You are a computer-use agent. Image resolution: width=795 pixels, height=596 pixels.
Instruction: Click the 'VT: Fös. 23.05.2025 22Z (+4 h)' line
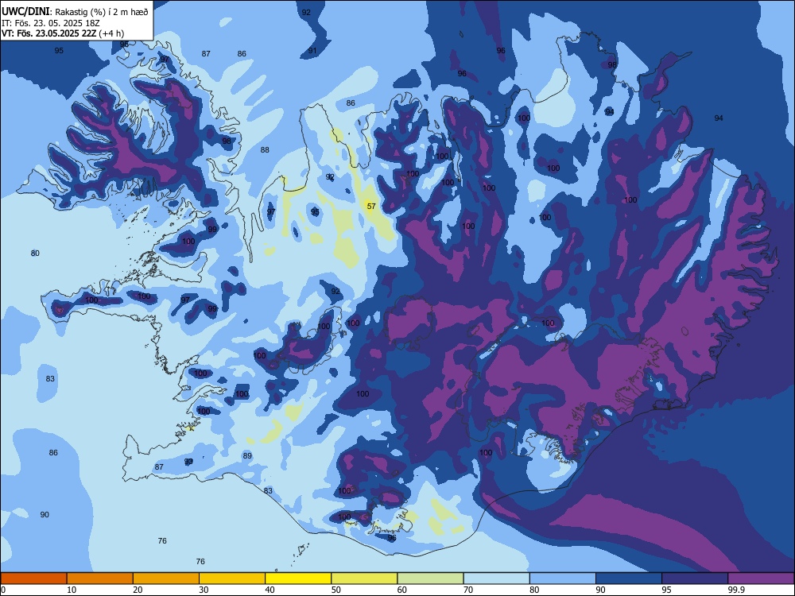[63, 33]
